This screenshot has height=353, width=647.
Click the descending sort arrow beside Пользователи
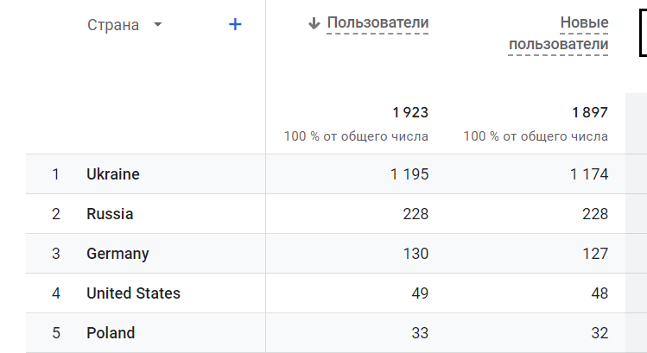click(314, 23)
